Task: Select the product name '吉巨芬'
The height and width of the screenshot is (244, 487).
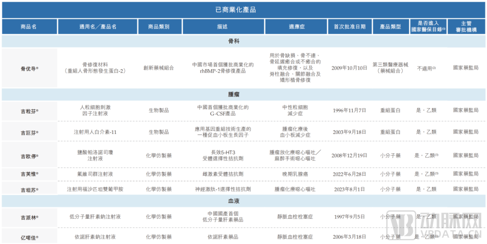Action: 29,133
